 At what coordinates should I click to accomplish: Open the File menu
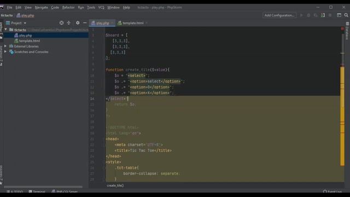pos(9,7)
